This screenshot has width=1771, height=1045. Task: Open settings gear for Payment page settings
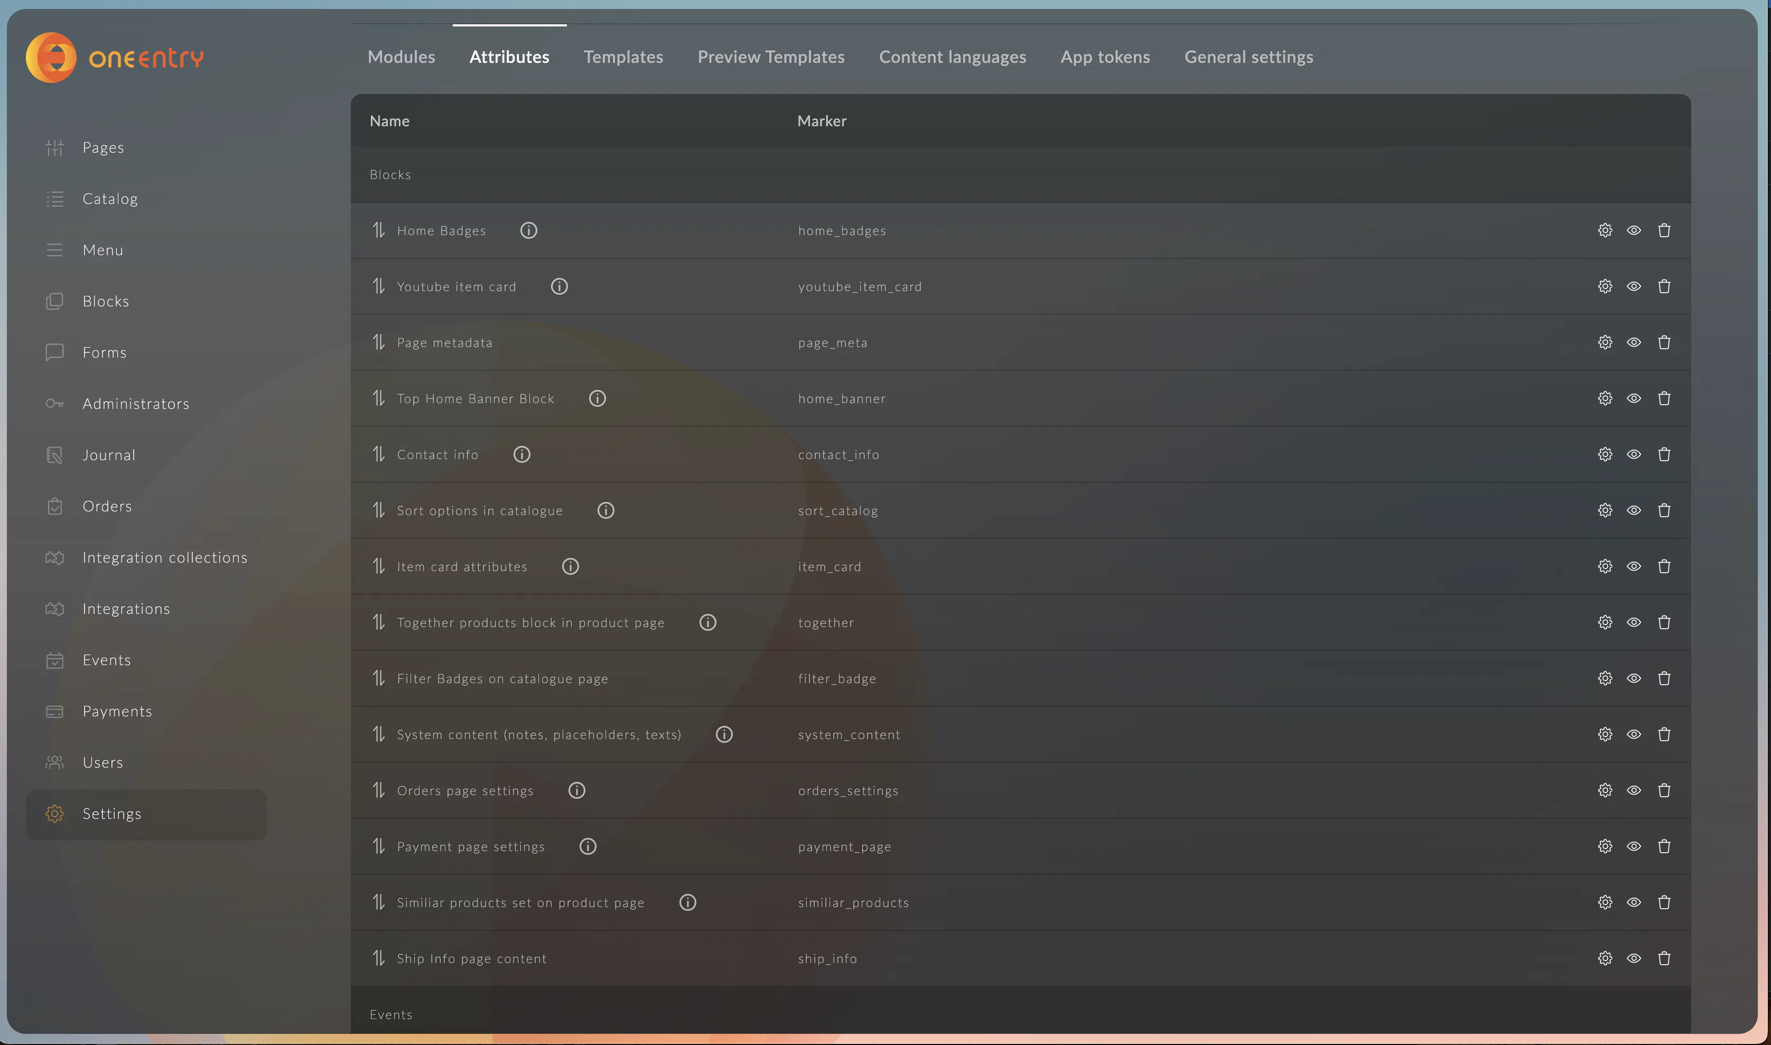[x=1605, y=846]
